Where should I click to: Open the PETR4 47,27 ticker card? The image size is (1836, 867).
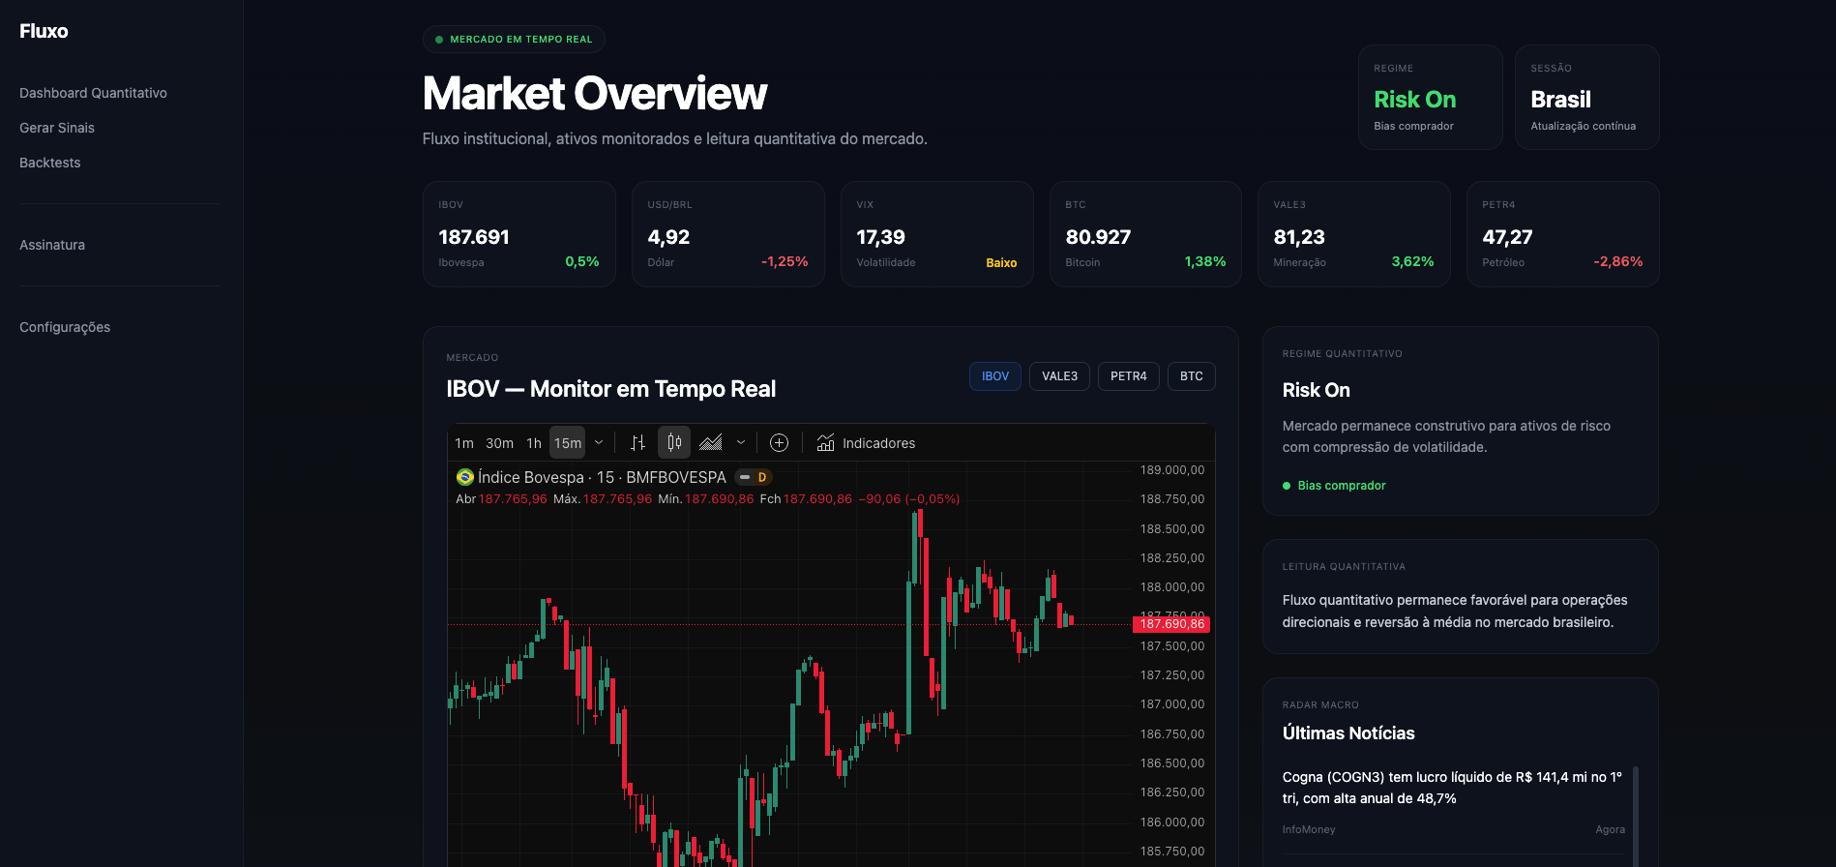[x=1563, y=234]
